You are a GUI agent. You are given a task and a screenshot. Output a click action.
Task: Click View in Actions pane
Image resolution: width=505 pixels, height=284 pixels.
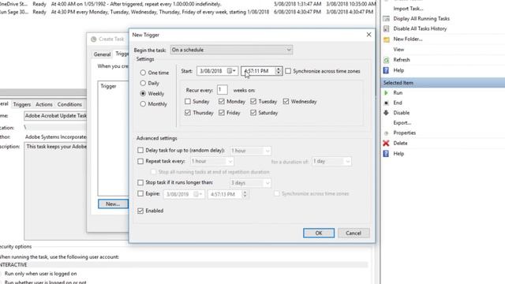[398, 50]
